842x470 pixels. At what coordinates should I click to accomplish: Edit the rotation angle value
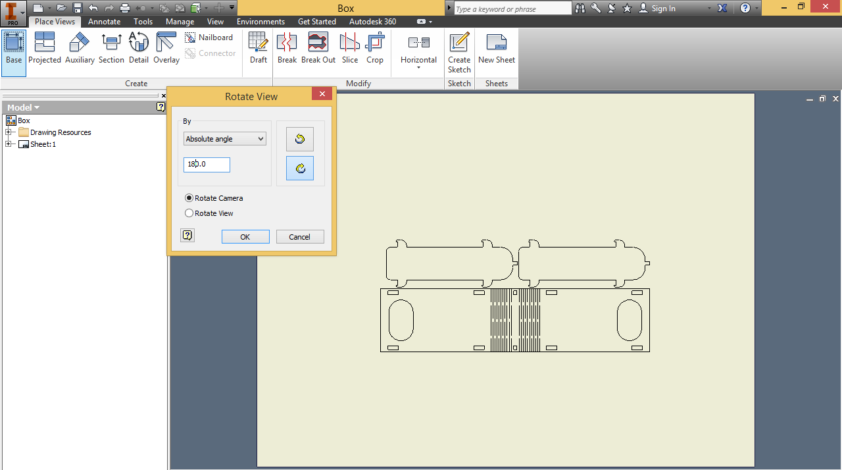click(206, 165)
